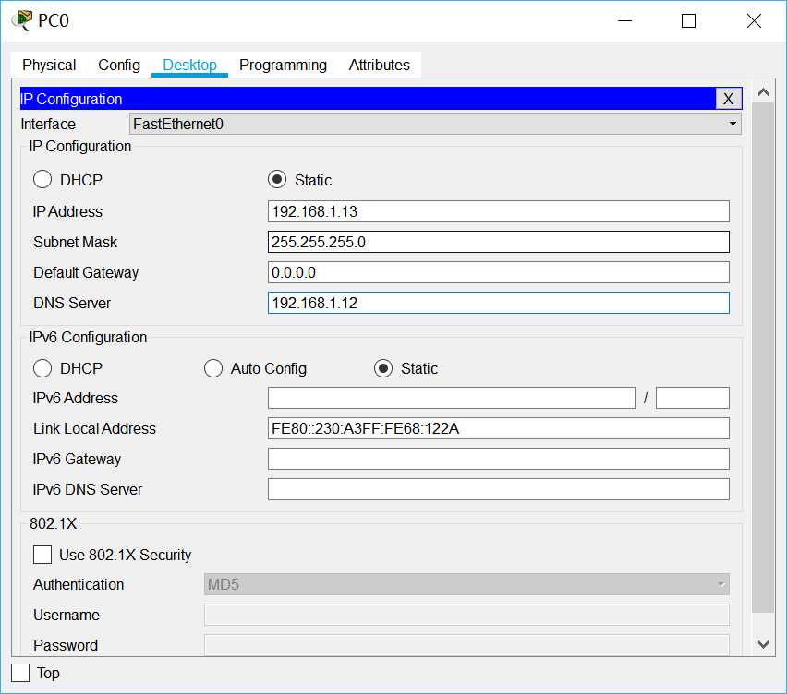Maximize the PC0 window
787x694 pixels.
[x=689, y=21]
